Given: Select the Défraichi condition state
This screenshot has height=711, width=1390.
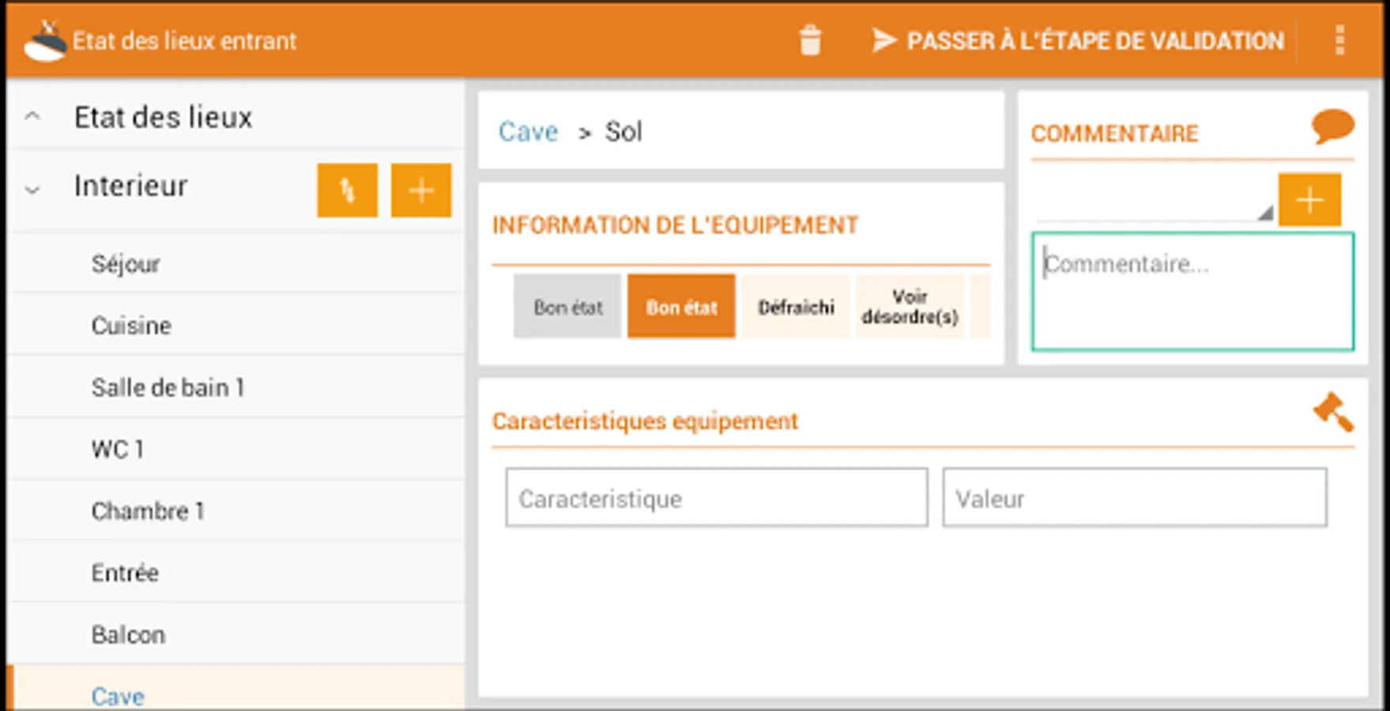Looking at the screenshot, I should (795, 307).
